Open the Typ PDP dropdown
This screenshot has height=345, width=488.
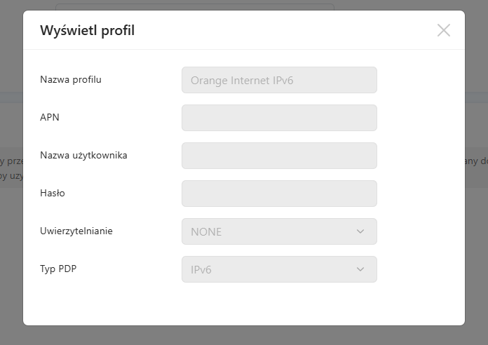coord(279,269)
